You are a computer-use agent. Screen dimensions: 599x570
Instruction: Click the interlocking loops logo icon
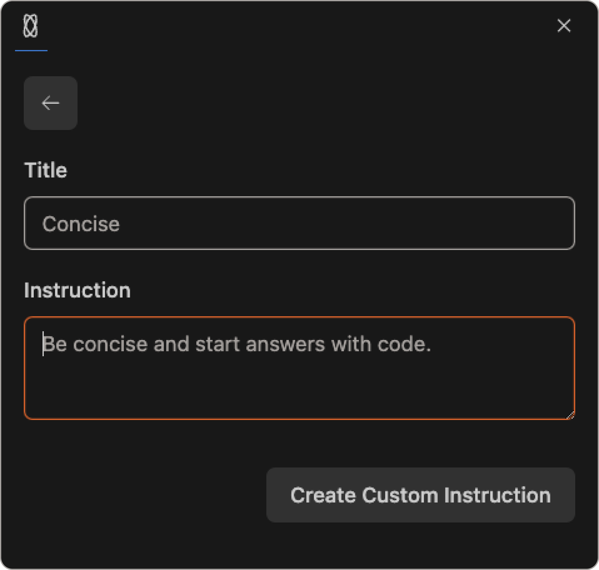31,26
